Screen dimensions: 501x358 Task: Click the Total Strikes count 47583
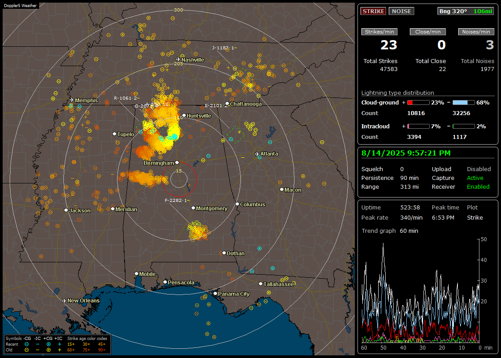coord(389,69)
